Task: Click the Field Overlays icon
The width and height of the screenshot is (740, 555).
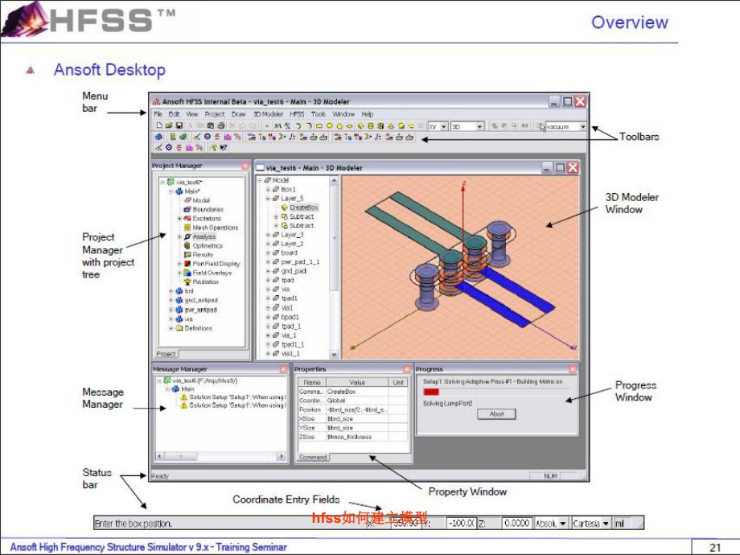Action: [187, 273]
